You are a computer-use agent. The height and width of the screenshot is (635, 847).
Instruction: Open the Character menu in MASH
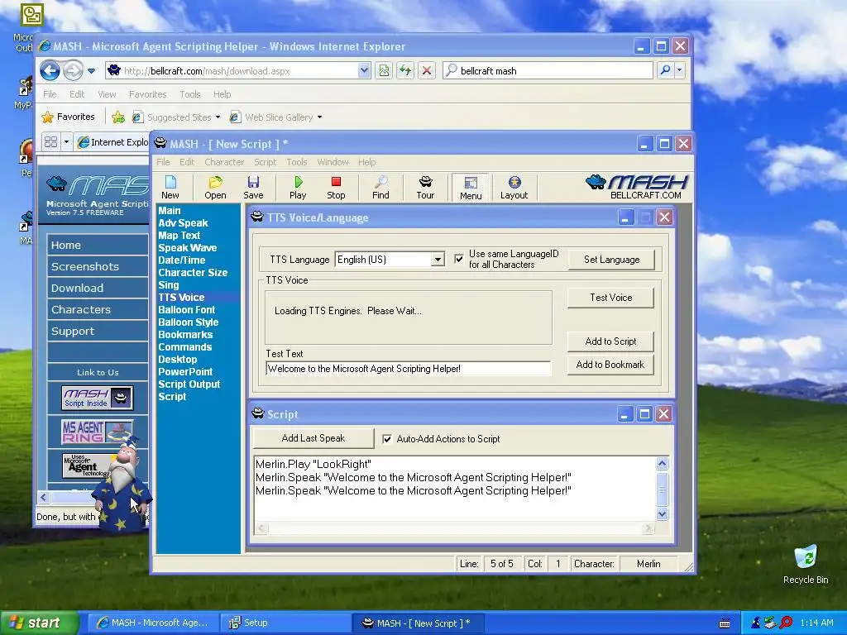(224, 162)
